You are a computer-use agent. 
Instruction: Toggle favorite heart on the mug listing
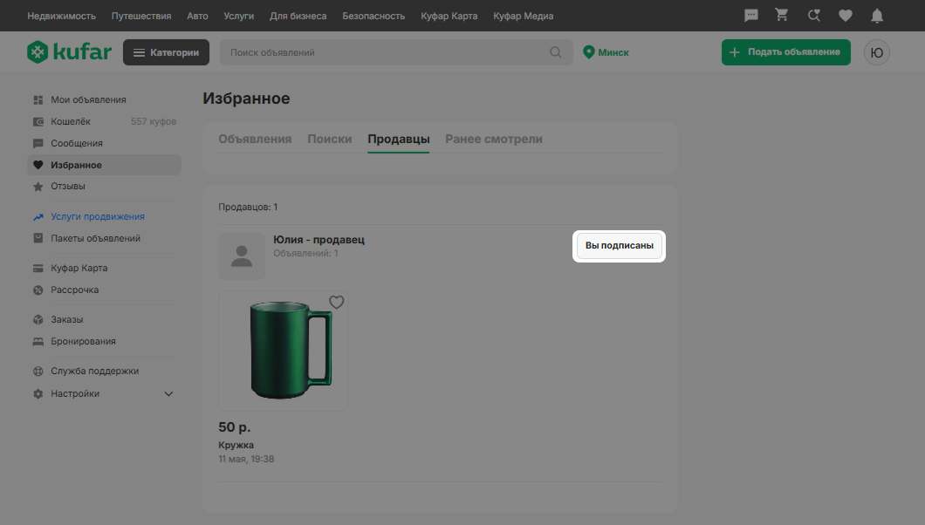point(336,303)
